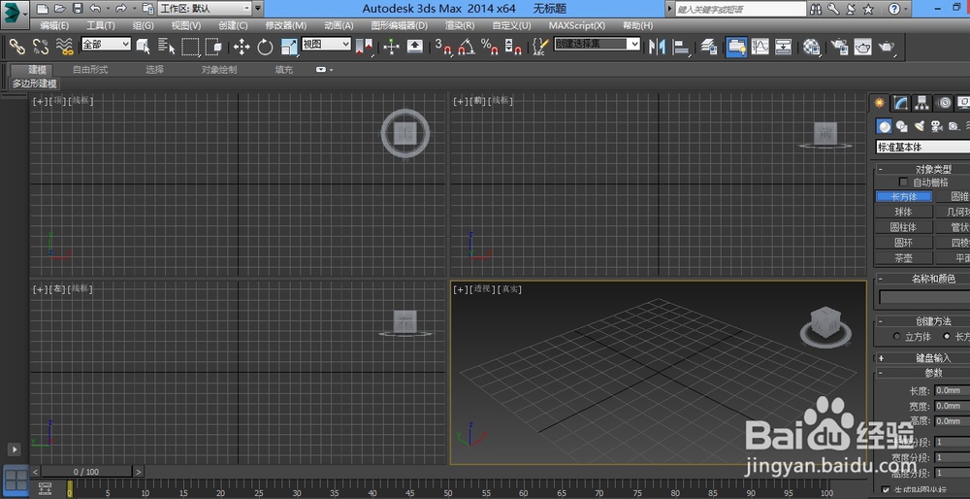Open the Schematic View icon

(x=783, y=47)
